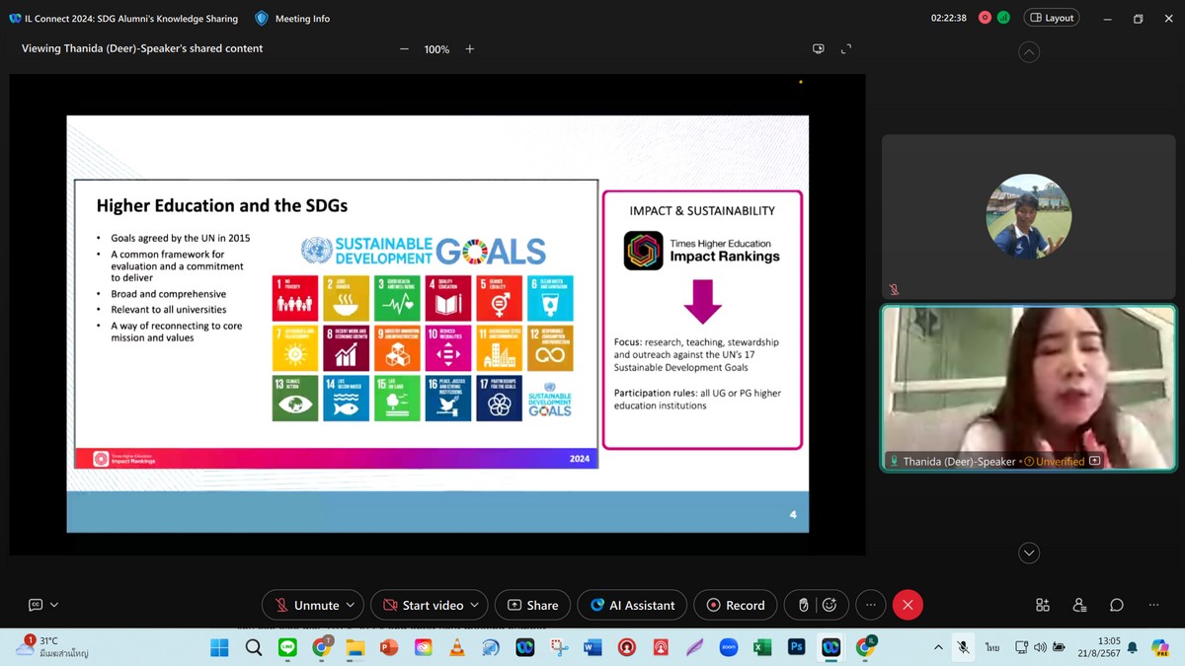This screenshot has width=1185, height=666.
Task: Open the Share content button
Action: click(x=532, y=605)
